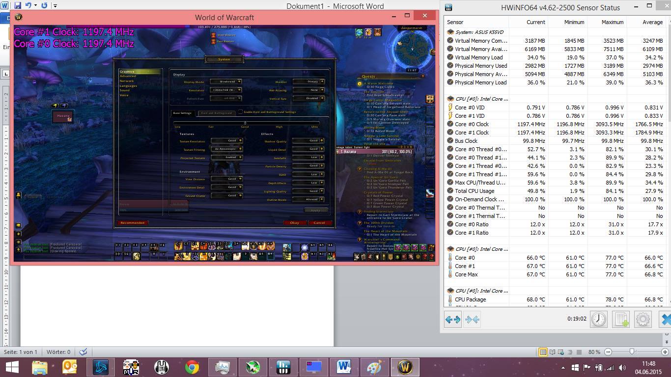Select the World of Warcraft taskbar icon
Screen dimensions: 671x377
pyautogui.click(x=405, y=367)
